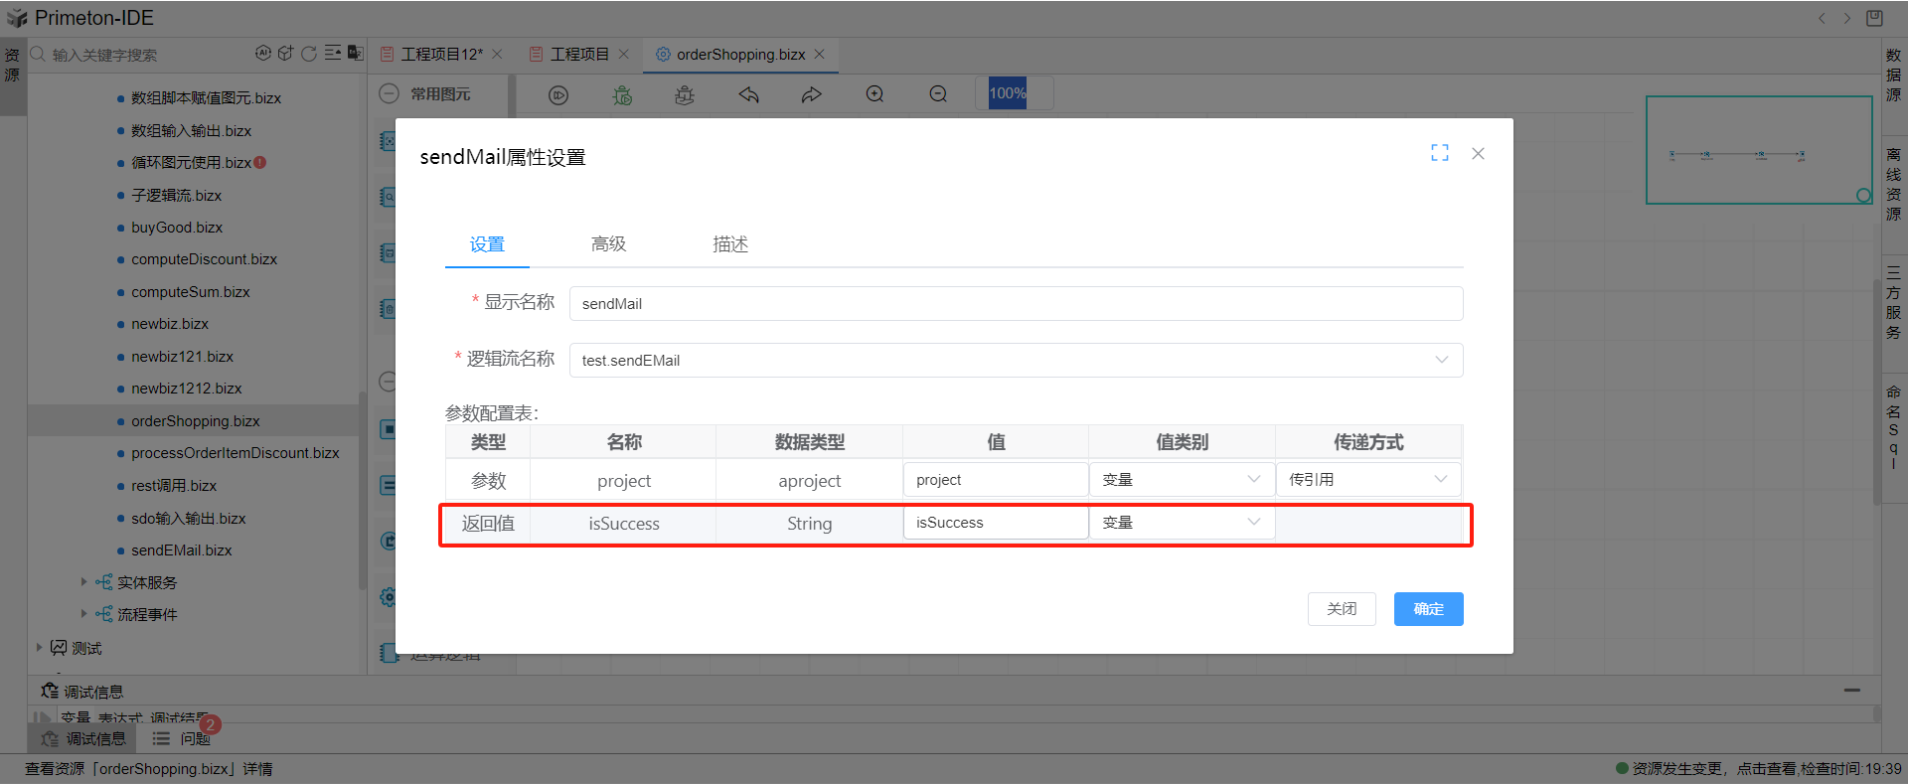Click the undo arrow in canvas toolbar
The height and width of the screenshot is (784, 1908).
748,94
